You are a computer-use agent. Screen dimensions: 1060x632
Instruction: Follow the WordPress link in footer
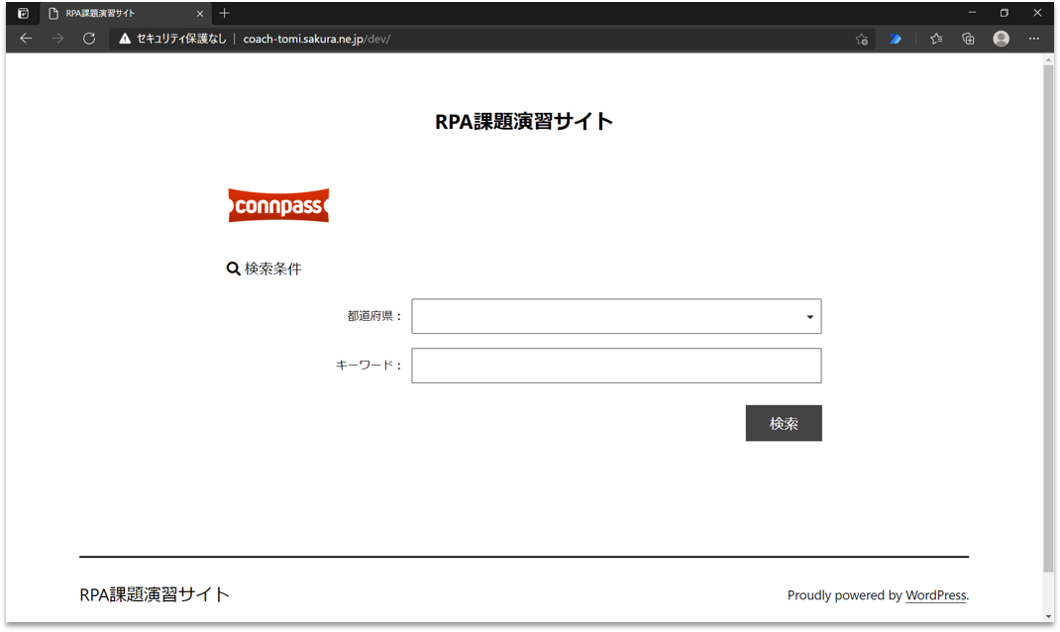(935, 595)
